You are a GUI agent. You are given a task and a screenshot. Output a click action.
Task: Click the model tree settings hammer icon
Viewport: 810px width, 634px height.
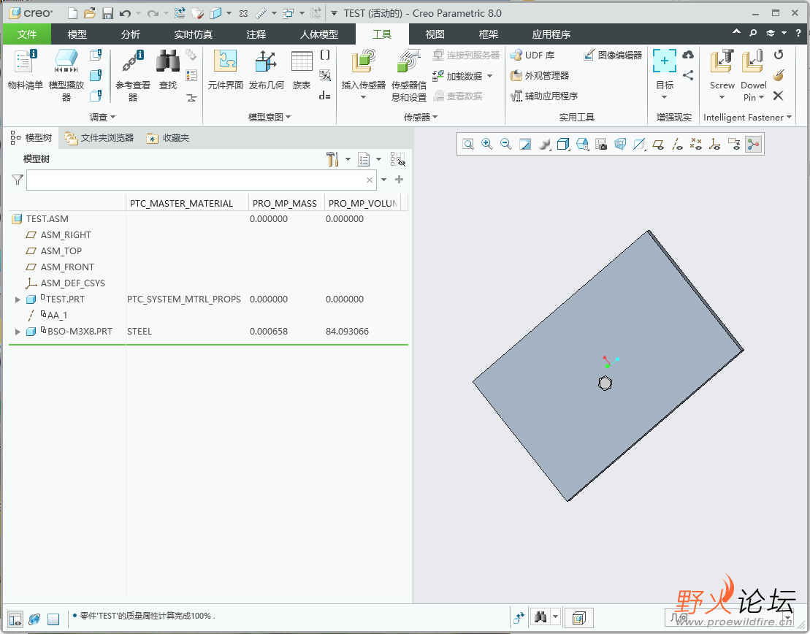click(x=332, y=159)
